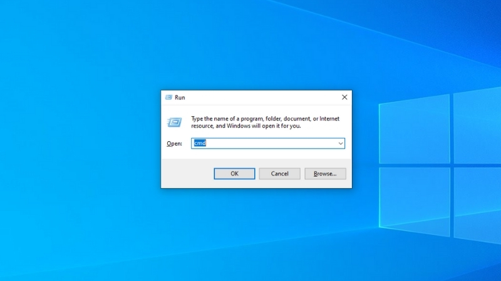The width and height of the screenshot is (501, 281).
Task: Click the 'Open:' label
Action: 174,144
